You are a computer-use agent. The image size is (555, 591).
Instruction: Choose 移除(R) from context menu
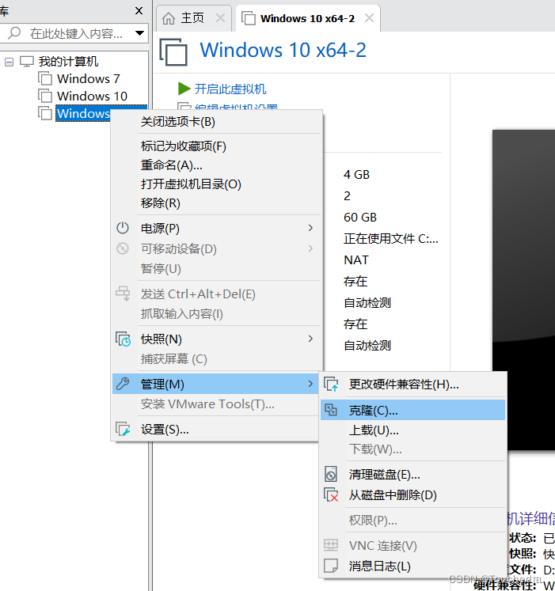(x=217, y=203)
